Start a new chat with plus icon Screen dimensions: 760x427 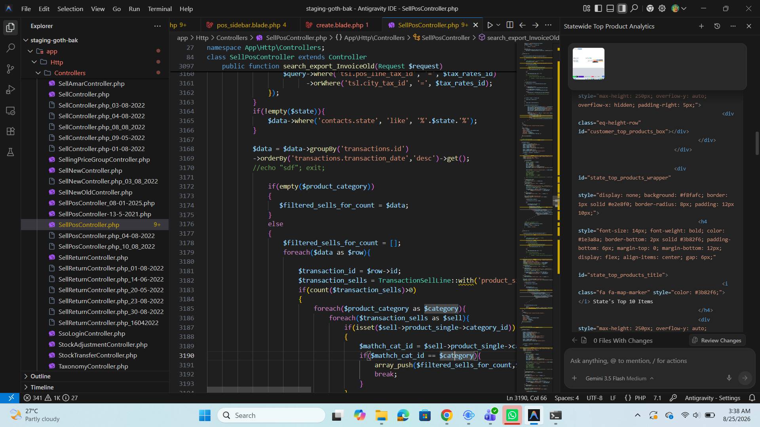(701, 26)
